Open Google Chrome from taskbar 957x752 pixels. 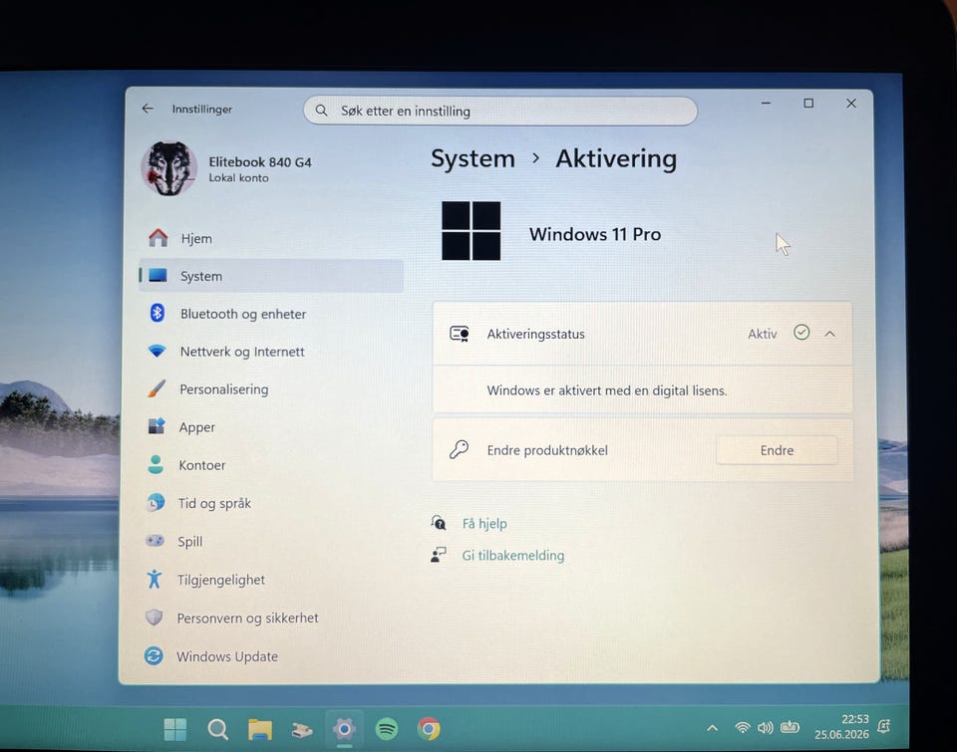point(429,728)
